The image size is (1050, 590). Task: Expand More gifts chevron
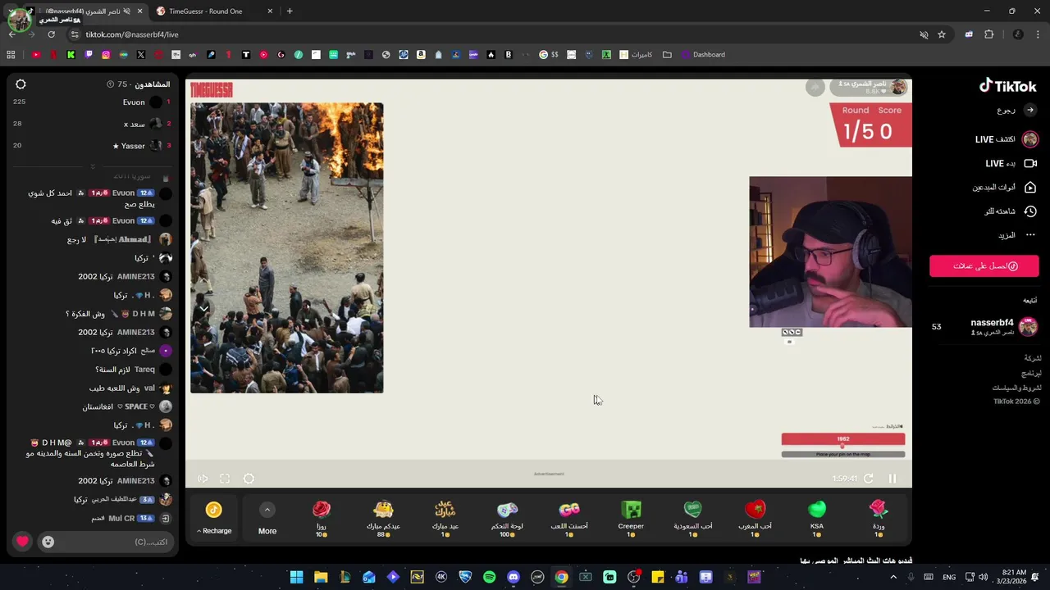click(267, 510)
